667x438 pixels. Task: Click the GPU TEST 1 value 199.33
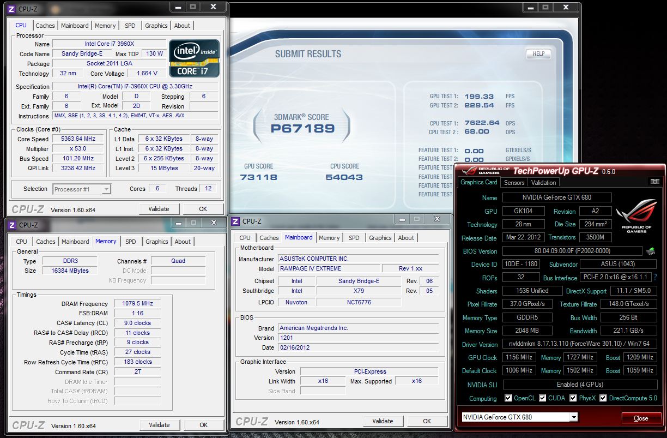point(479,96)
